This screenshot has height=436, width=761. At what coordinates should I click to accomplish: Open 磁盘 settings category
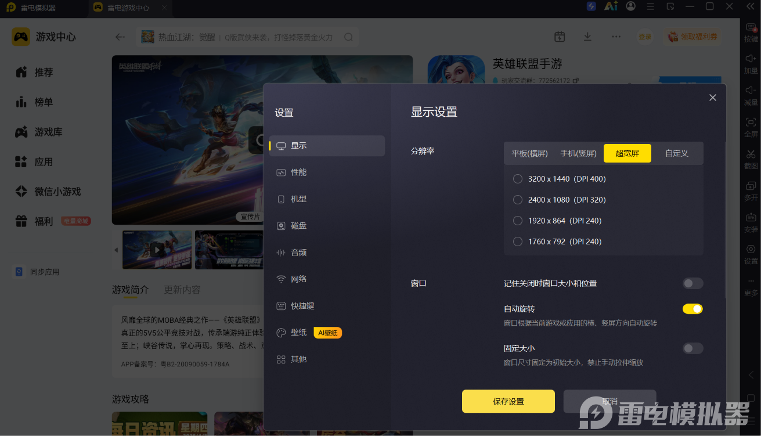[327, 226]
